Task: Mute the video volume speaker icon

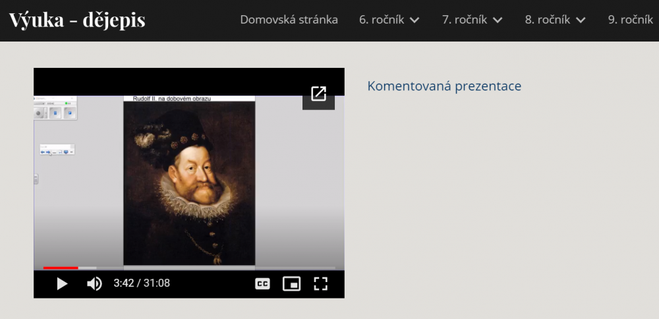Action: [94, 283]
